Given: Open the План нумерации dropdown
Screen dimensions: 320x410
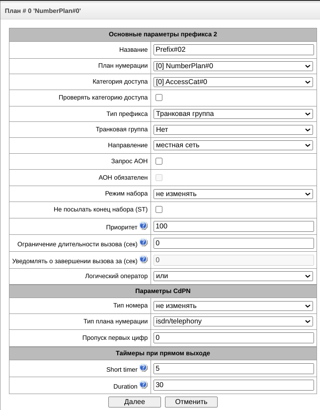Looking at the screenshot, I should click(233, 66).
